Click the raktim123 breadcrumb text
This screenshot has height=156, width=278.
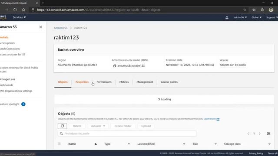pos(80,28)
